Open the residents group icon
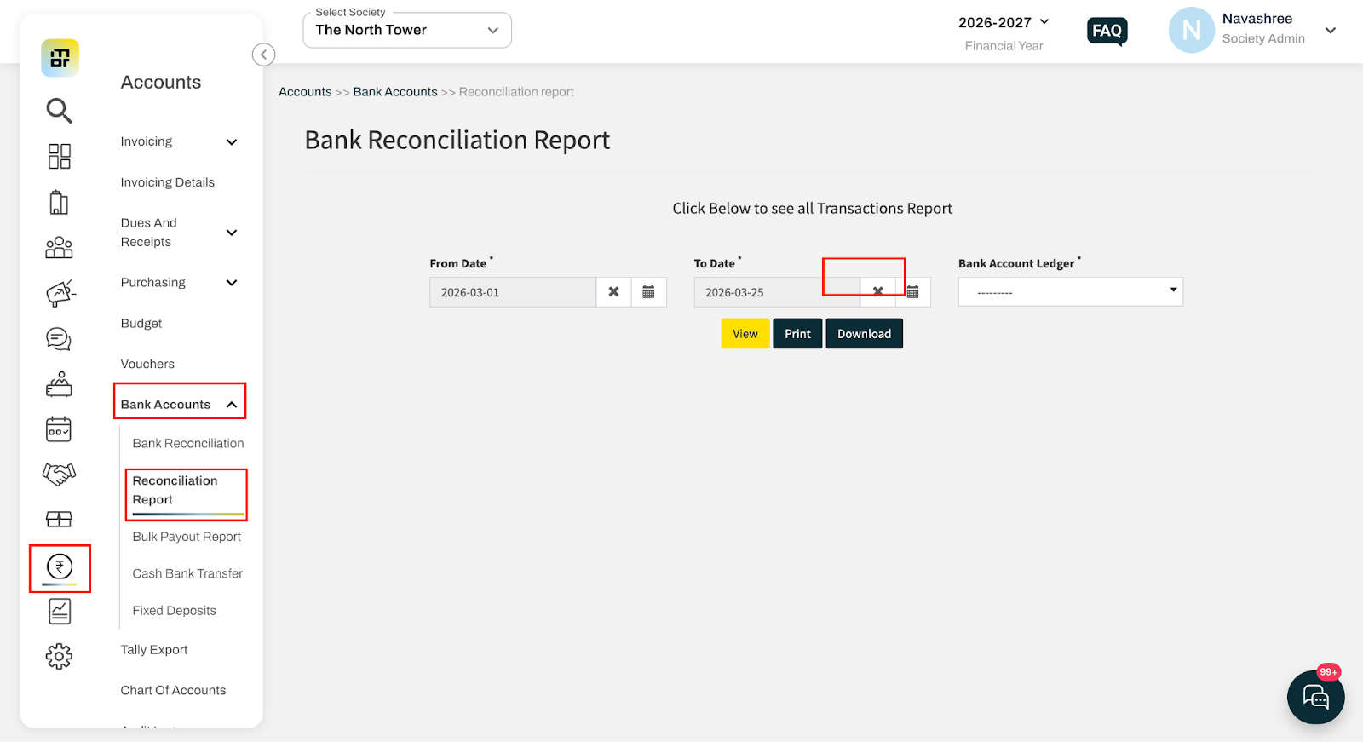1363x742 pixels. click(59, 248)
